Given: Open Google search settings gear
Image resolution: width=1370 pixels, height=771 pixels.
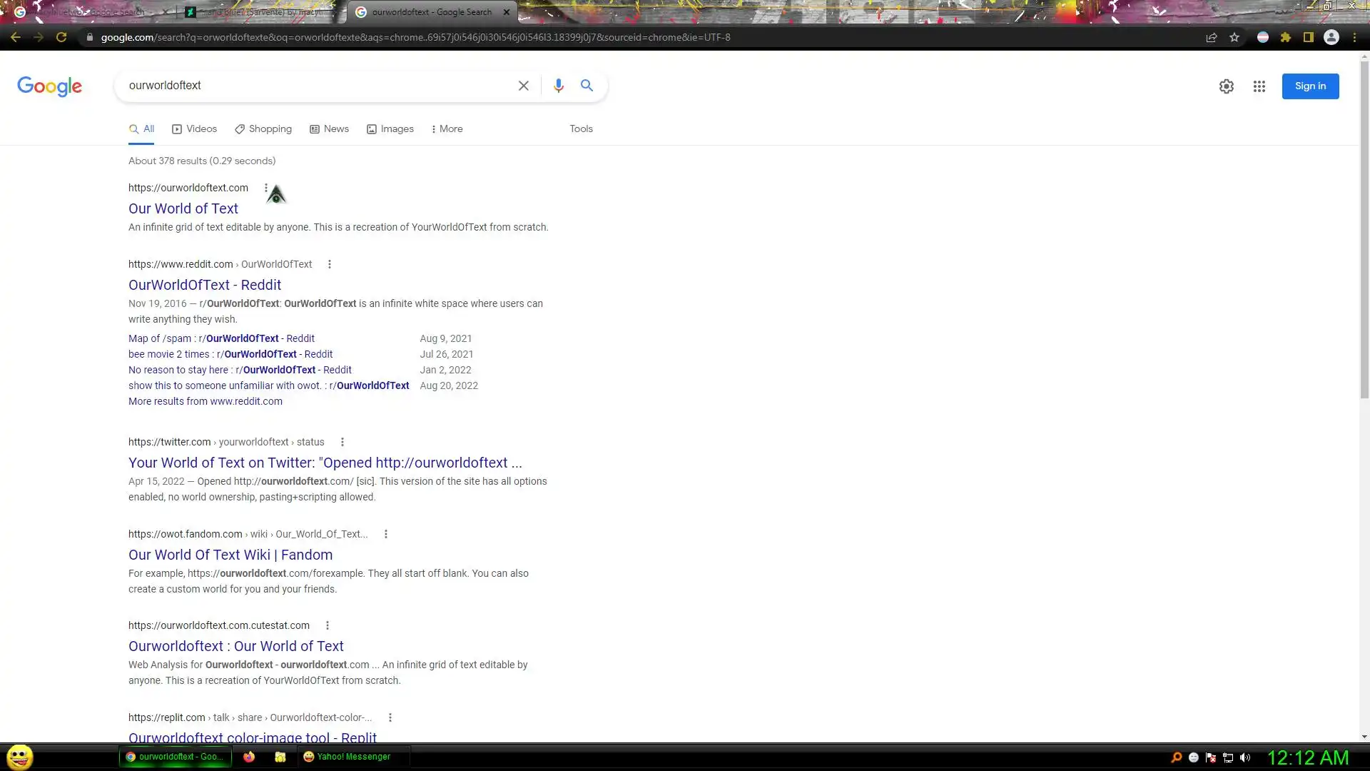Looking at the screenshot, I should coord(1226,86).
